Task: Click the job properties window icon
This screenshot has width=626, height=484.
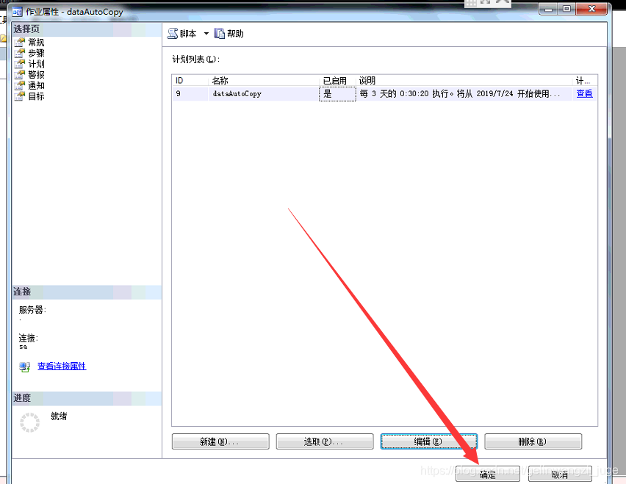Action: 17,12
